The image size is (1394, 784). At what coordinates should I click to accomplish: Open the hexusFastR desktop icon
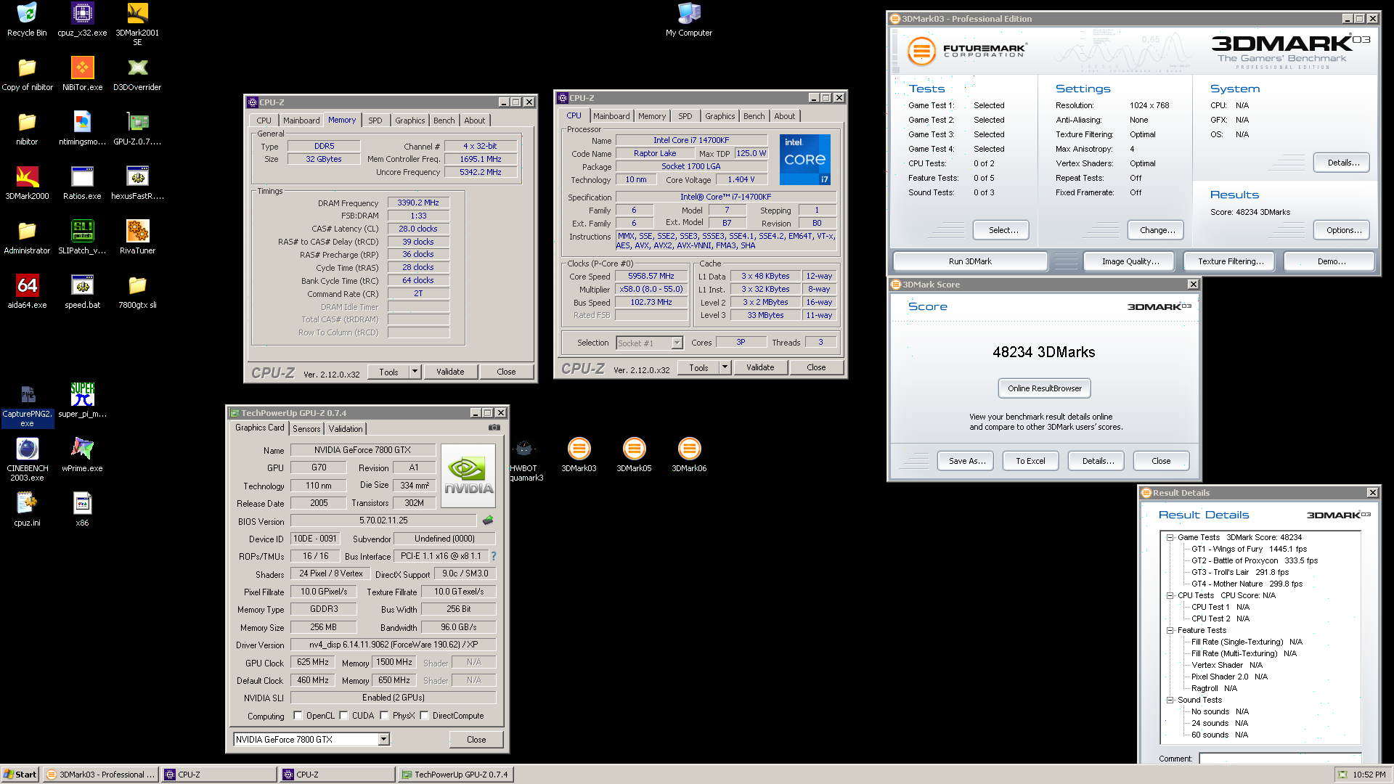click(137, 183)
